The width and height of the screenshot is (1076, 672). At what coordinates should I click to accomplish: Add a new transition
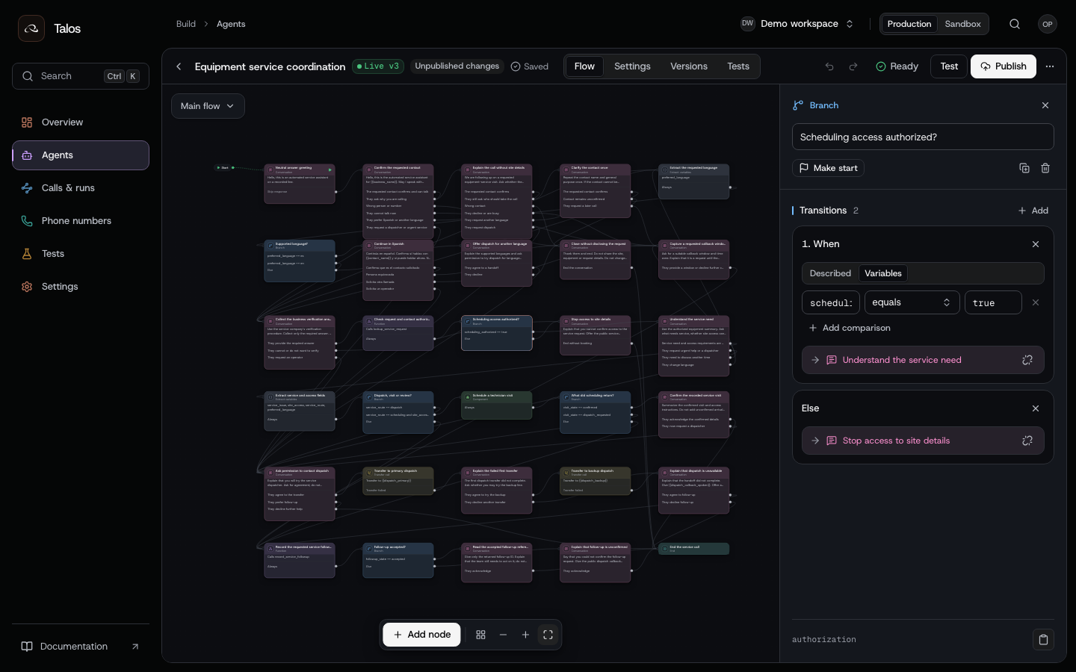(x=1033, y=211)
